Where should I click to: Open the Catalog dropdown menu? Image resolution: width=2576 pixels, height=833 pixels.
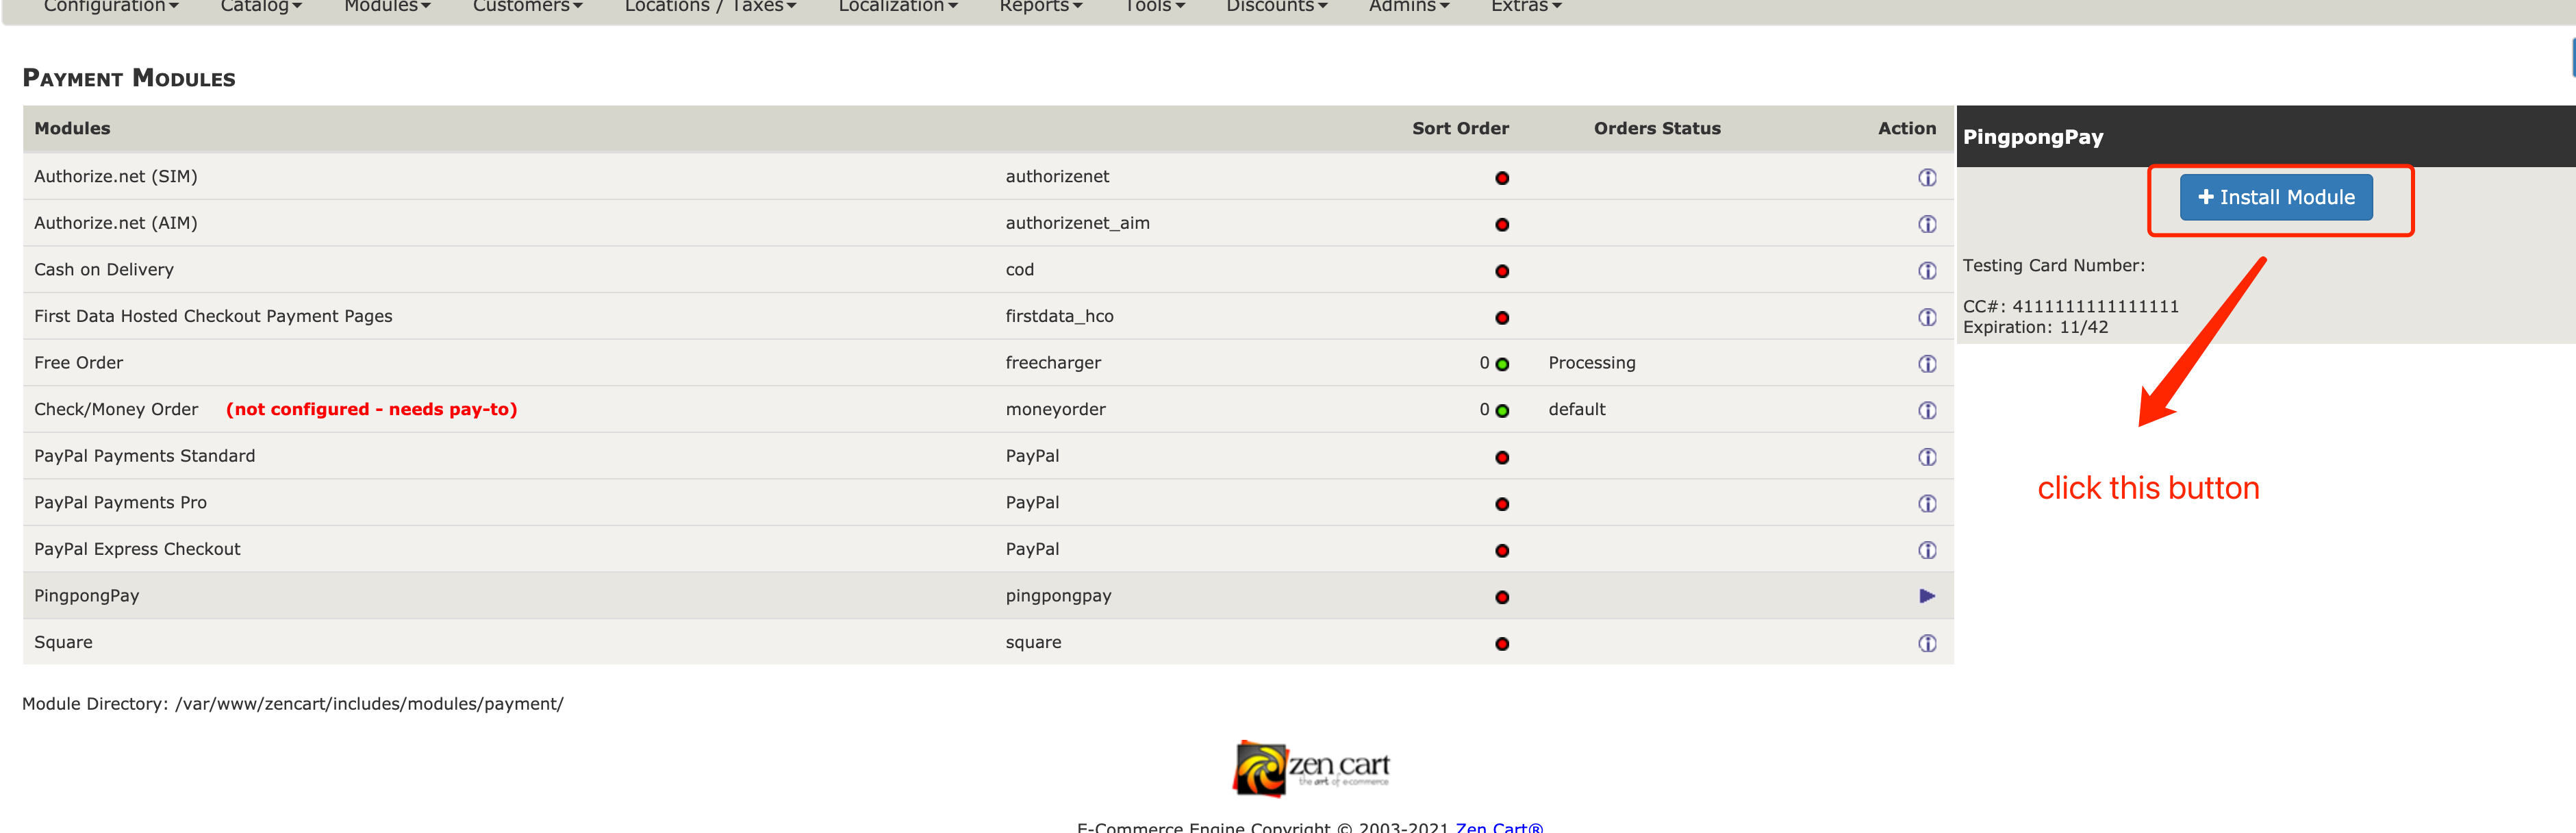260,7
